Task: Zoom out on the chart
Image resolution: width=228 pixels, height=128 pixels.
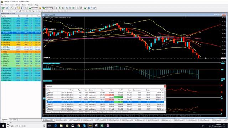Action: pyautogui.click(x=70, y=8)
